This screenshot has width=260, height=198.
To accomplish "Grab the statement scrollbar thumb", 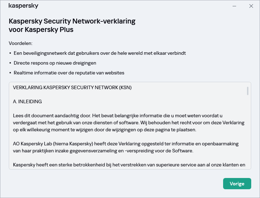I will pyautogui.click(x=248, y=91).
